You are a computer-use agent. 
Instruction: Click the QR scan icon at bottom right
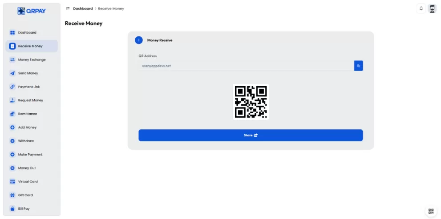(x=431, y=211)
